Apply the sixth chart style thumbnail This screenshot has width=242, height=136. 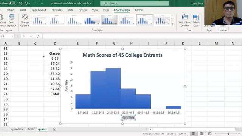127,20
